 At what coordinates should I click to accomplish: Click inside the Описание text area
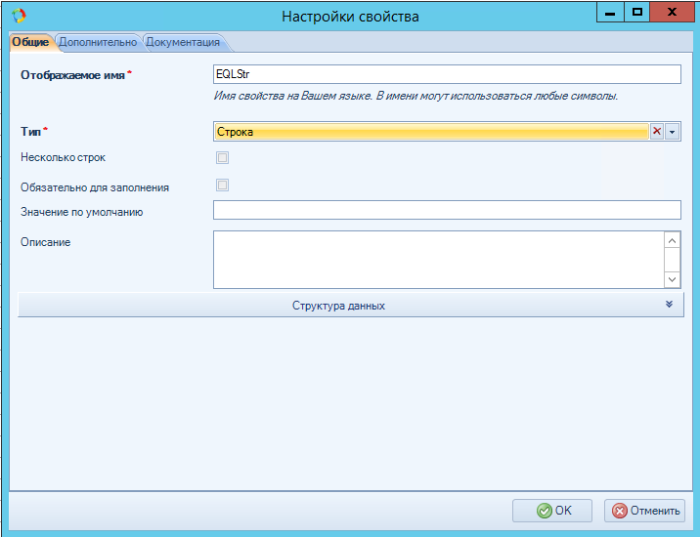click(437, 259)
